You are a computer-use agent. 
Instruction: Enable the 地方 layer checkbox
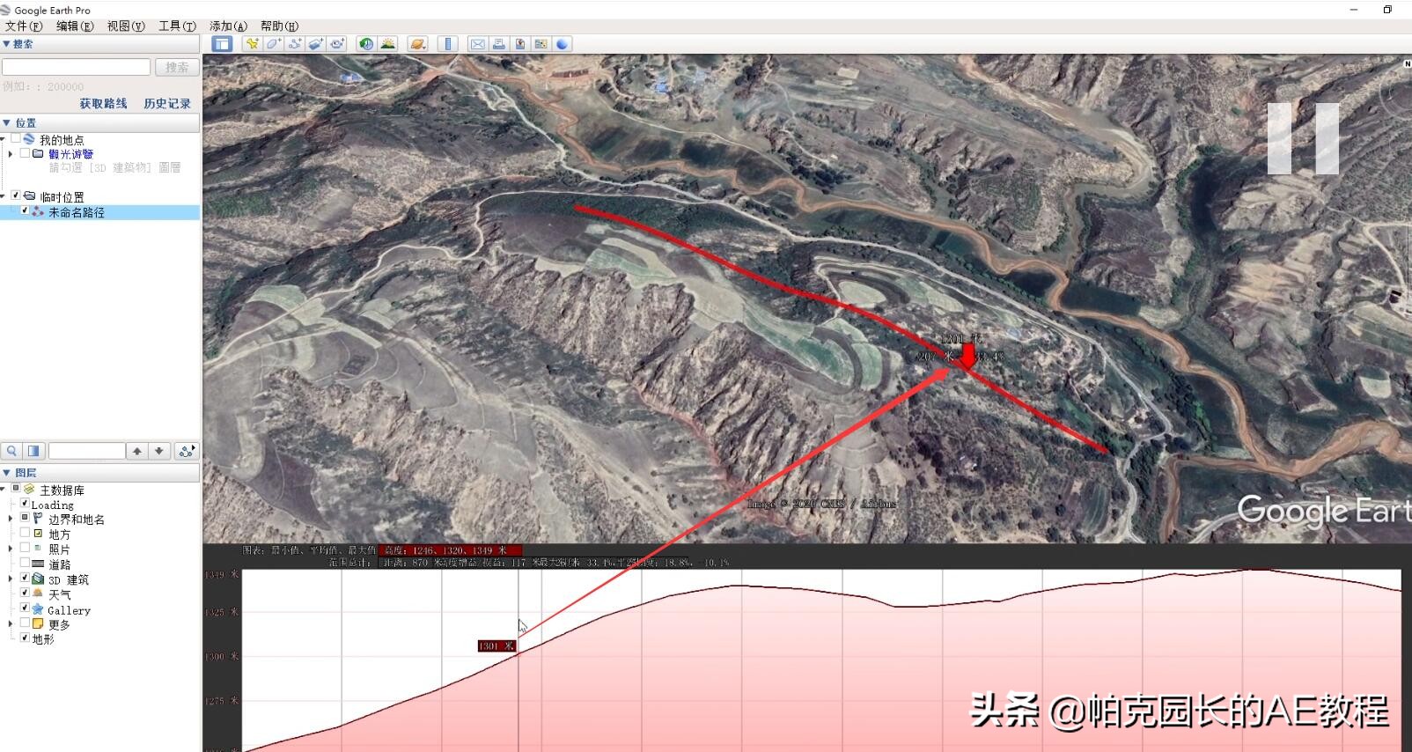pyautogui.click(x=25, y=534)
